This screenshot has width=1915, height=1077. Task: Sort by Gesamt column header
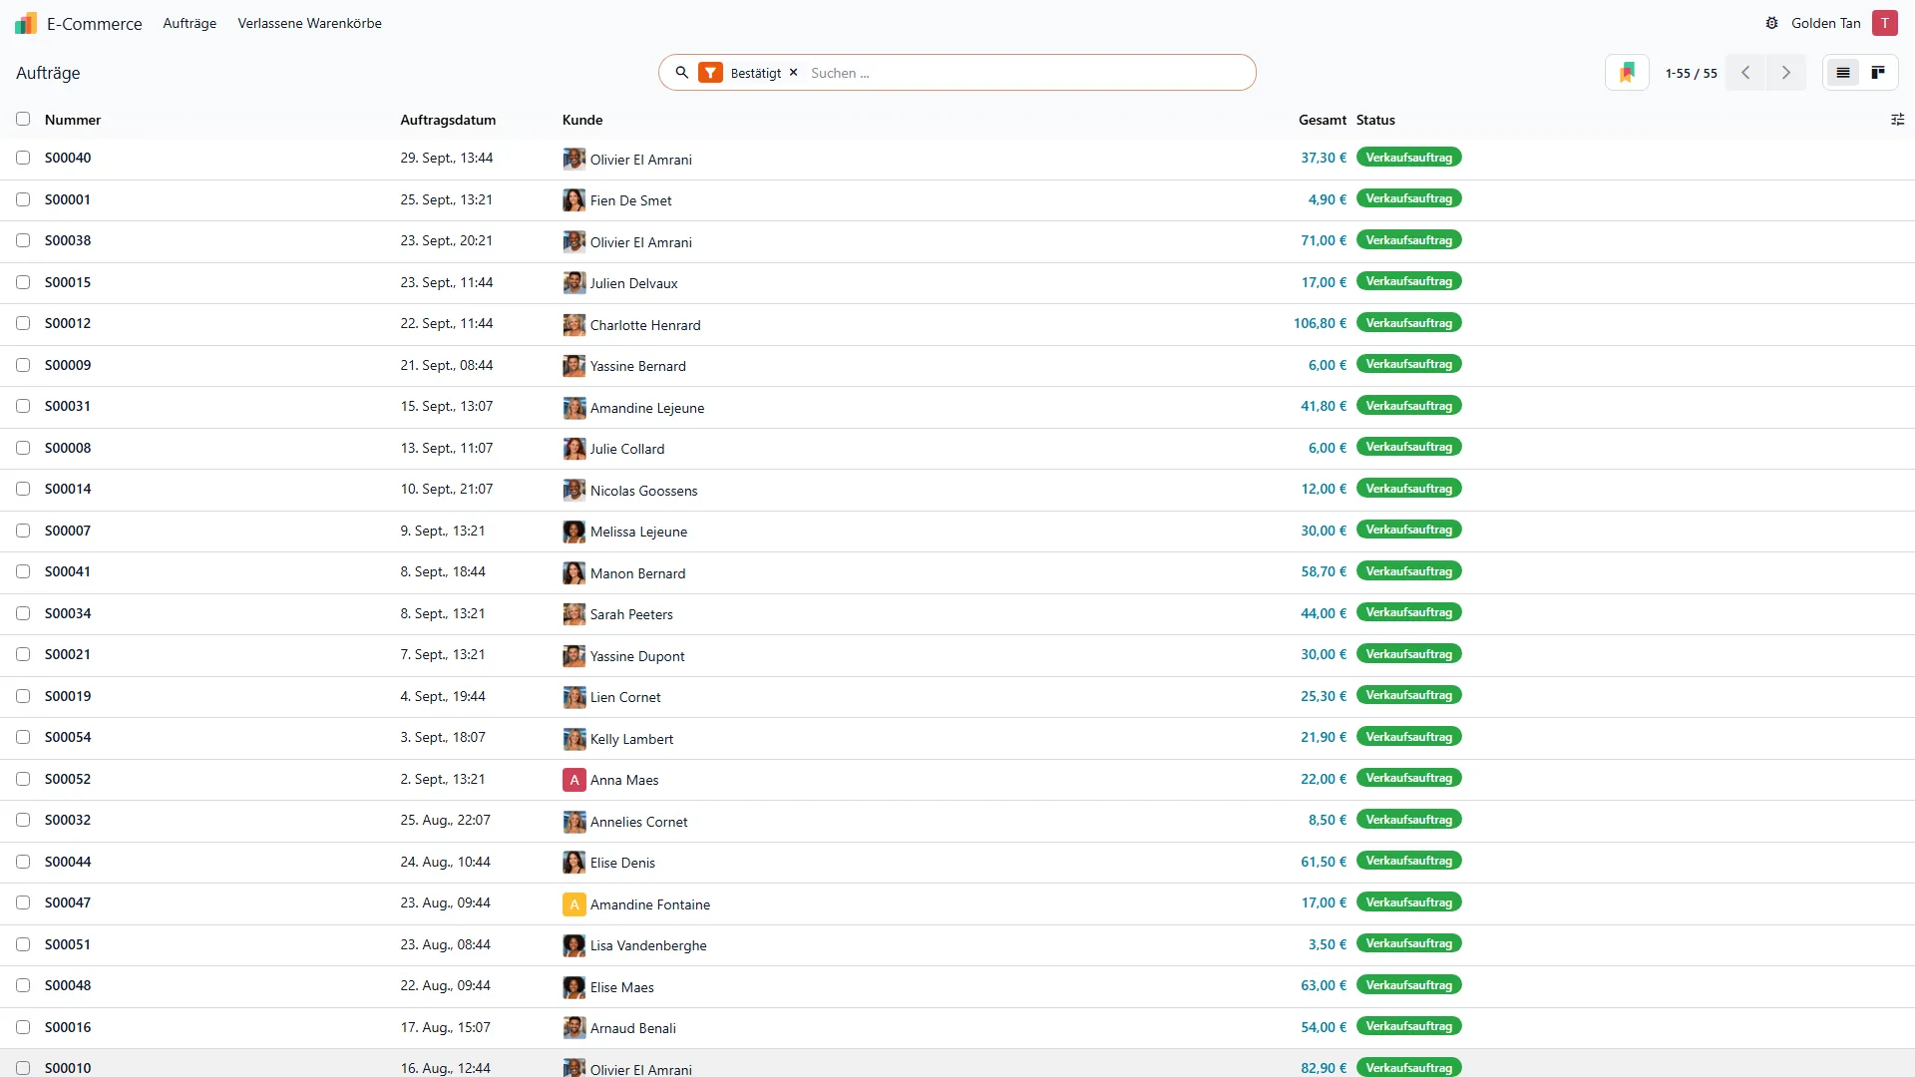point(1322,120)
